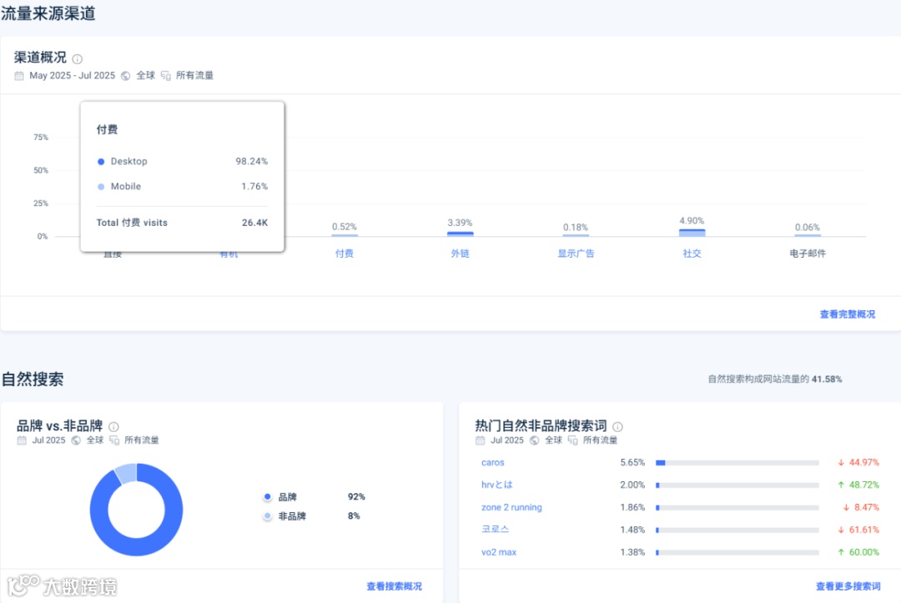
Task: Click caros traffic share bar
Action: (737, 463)
